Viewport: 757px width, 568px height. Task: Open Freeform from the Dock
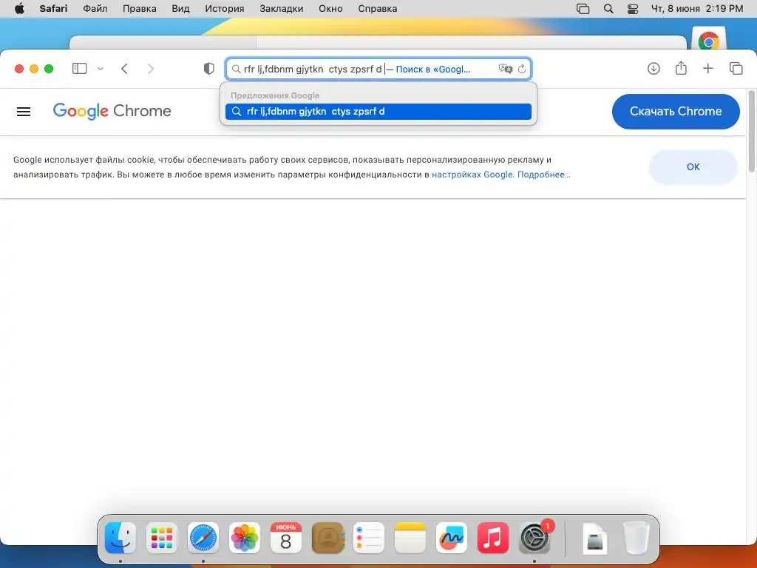pos(452,538)
